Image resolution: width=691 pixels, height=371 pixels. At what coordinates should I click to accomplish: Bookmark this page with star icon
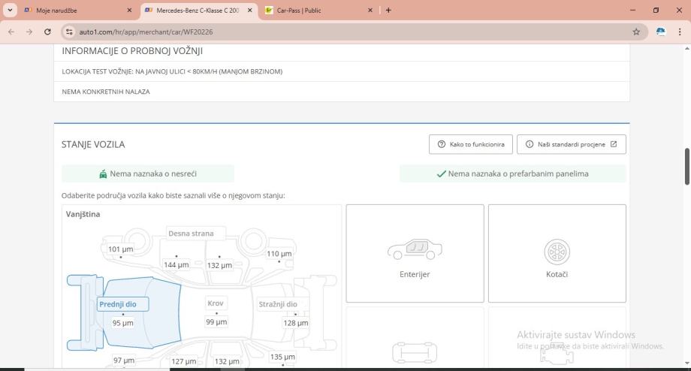click(x=636, y=32)
